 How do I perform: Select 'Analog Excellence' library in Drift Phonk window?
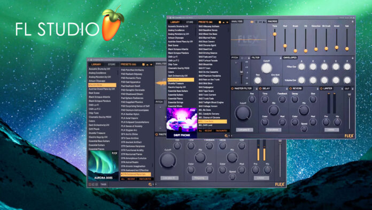(x=176, y=30)
